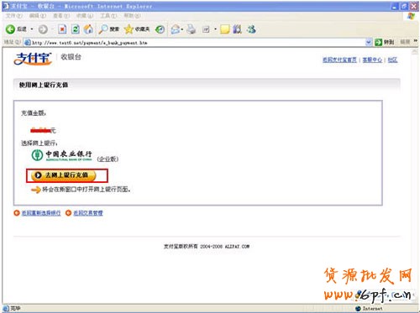Viewport: 420px width, 313px height.
Task: Click the Research books toolbar icon
Action: pos(238,29)
